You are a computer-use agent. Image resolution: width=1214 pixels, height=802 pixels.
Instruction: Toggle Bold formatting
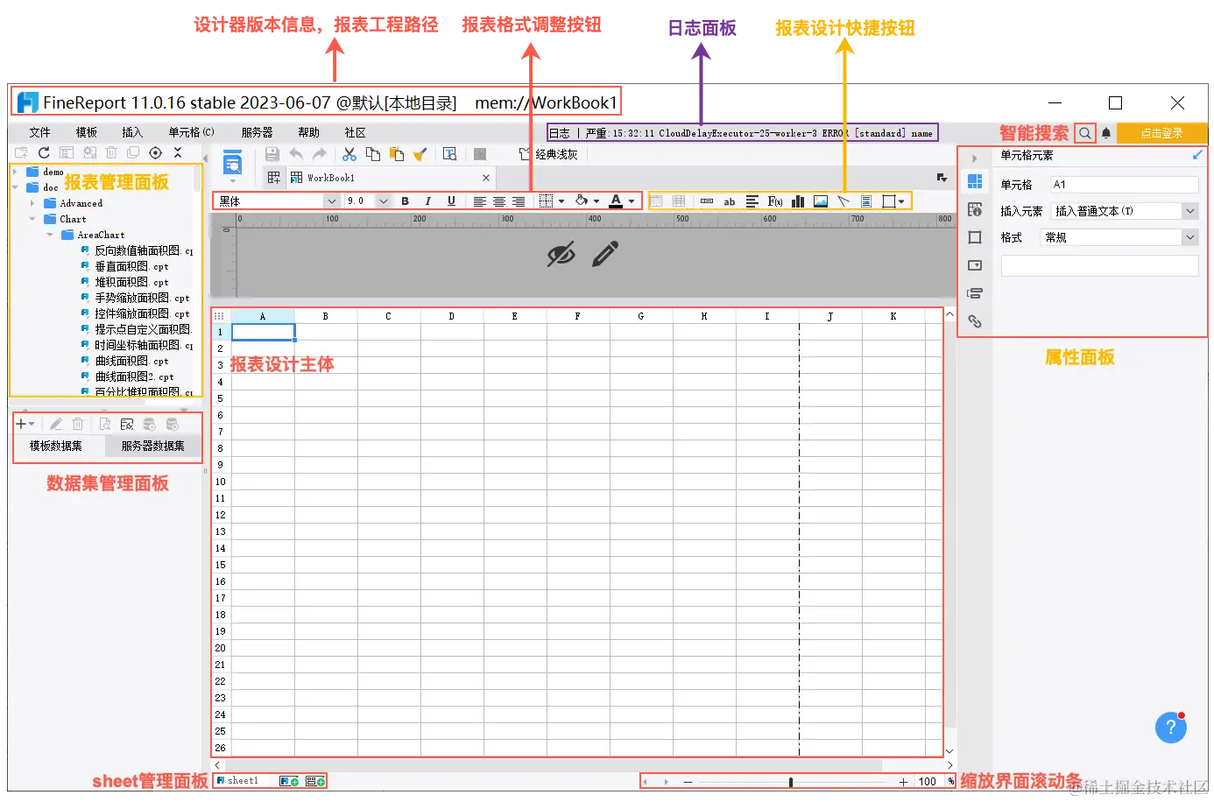click(x=405, y=201)
